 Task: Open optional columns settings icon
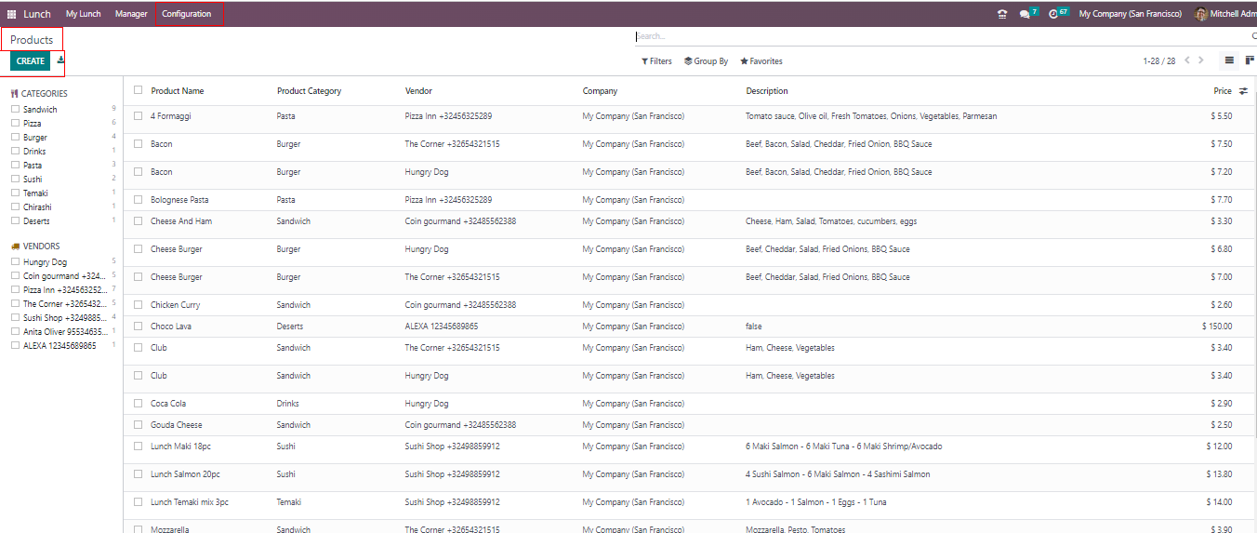click(1244, 91)
